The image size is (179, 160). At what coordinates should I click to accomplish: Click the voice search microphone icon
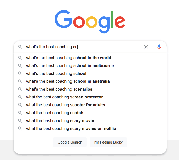coord(159,47)
